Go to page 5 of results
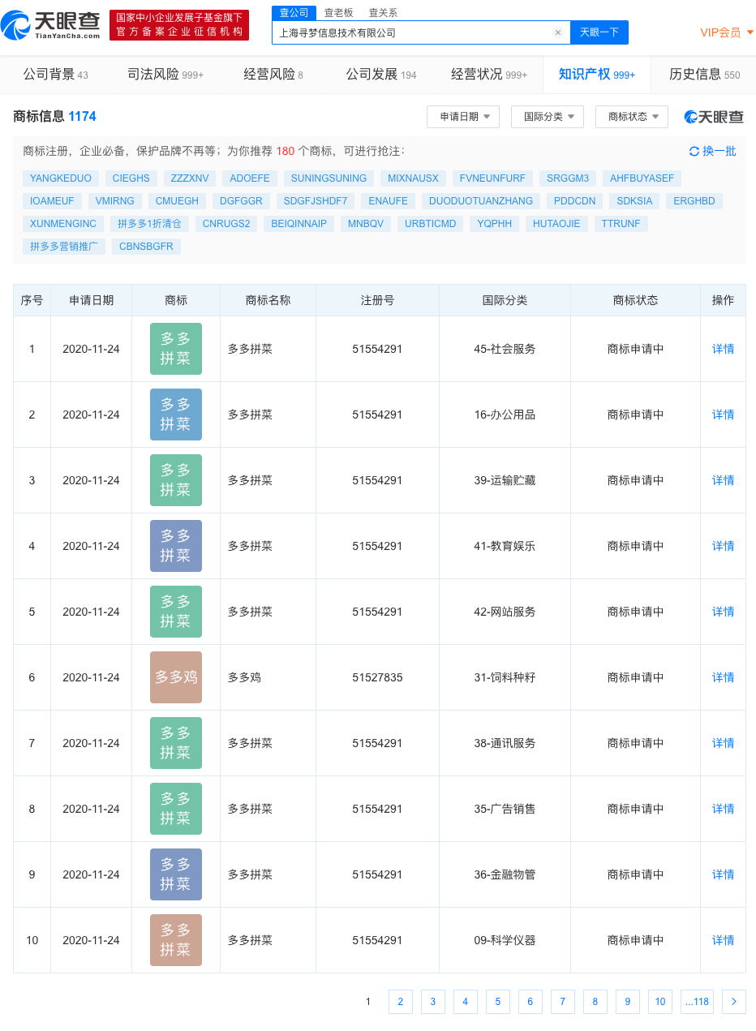Screen dimensions: 756x1031 pyautogui.click(x=497, y=1002)
